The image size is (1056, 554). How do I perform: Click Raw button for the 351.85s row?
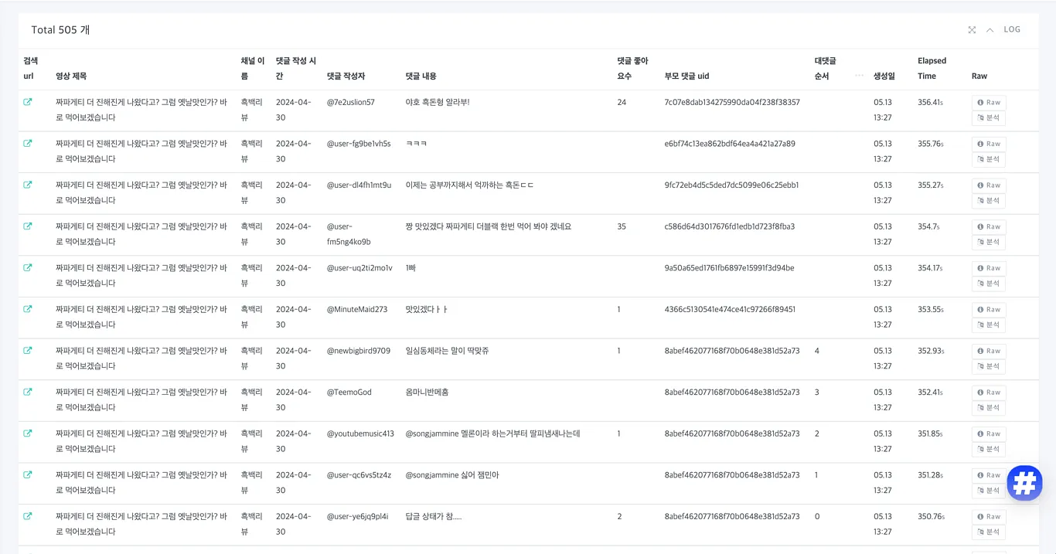[988, 433]
